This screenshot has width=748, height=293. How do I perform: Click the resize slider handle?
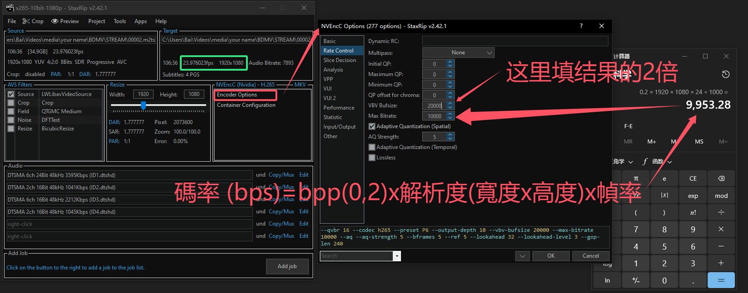143,106
